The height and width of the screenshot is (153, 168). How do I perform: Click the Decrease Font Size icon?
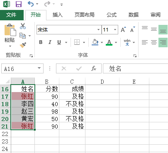coord(133,29)
